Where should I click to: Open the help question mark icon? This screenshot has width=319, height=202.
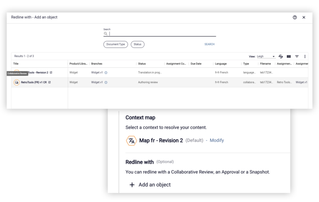(x=294, y=17)
